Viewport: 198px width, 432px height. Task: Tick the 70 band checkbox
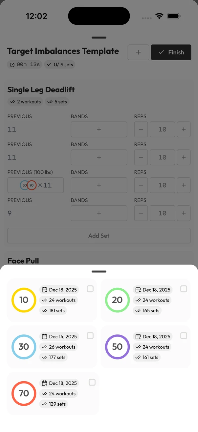pyautogui.click(x=92, y=382)
